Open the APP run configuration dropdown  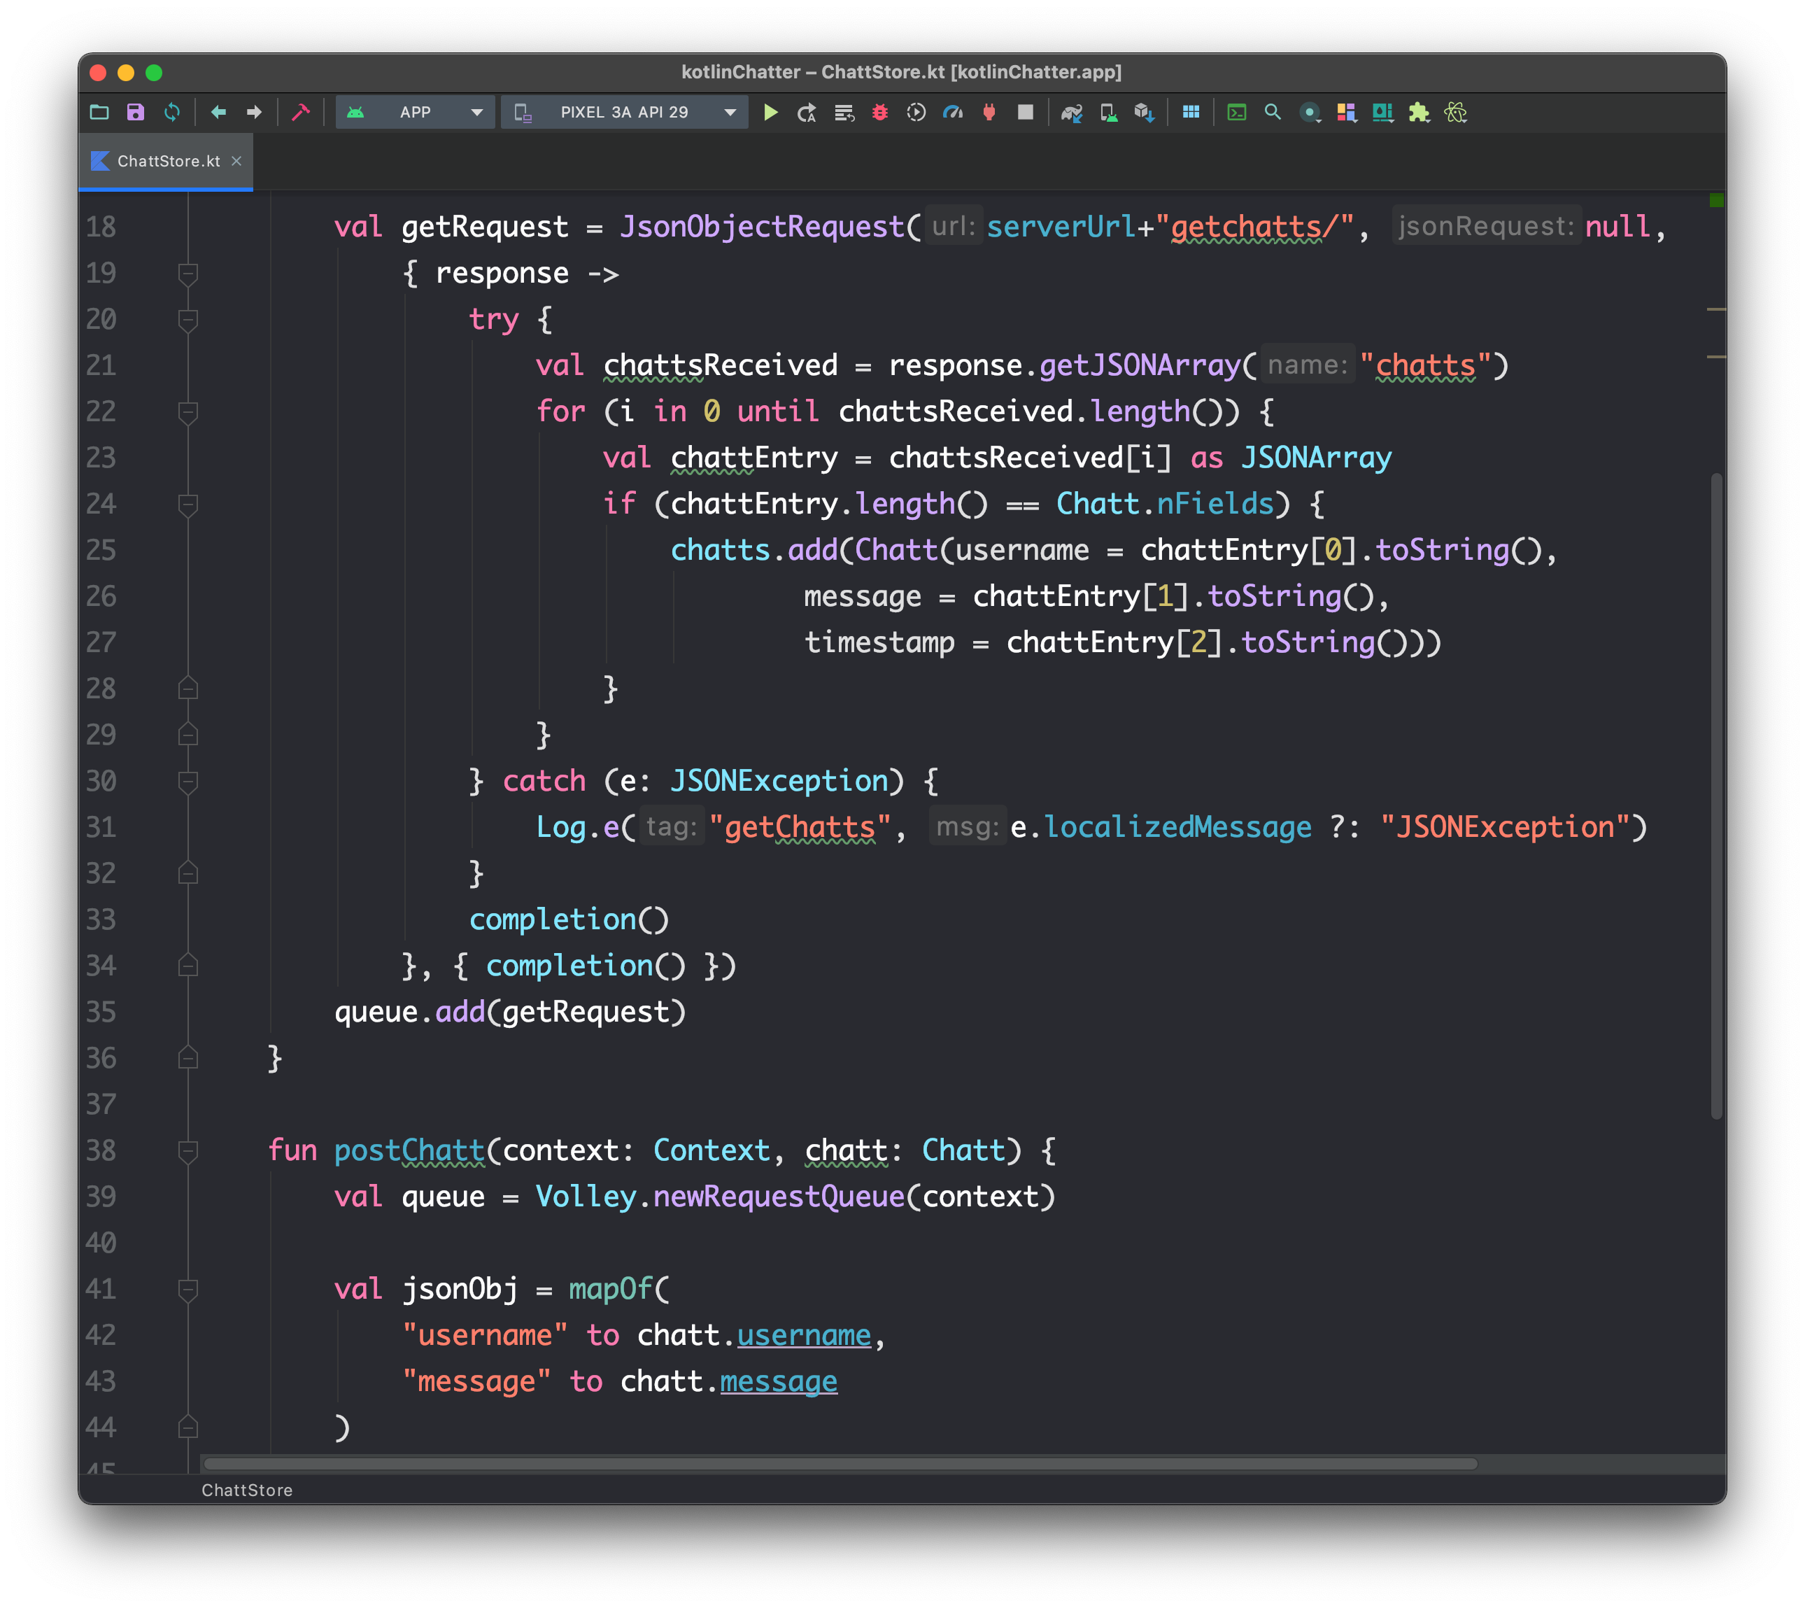coord(416,112)
